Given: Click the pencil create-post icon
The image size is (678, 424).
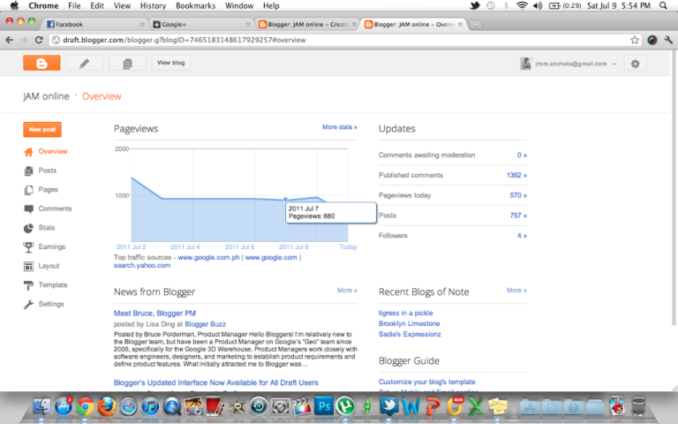Looking at the screenshot, I should [84, 63].
